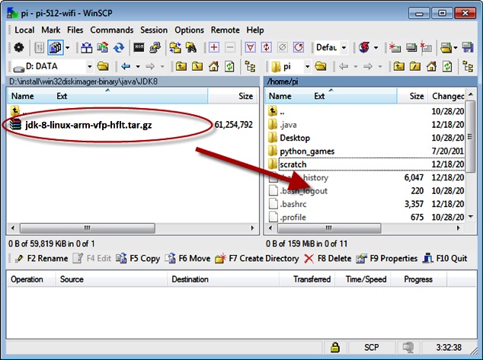Click the Invert Selection icon

coord(266,47)
